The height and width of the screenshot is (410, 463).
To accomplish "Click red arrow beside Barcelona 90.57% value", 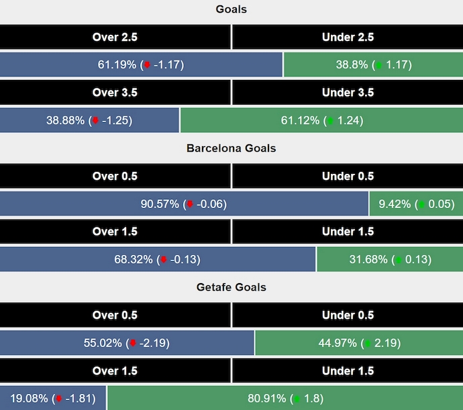I will pos(190,204).
